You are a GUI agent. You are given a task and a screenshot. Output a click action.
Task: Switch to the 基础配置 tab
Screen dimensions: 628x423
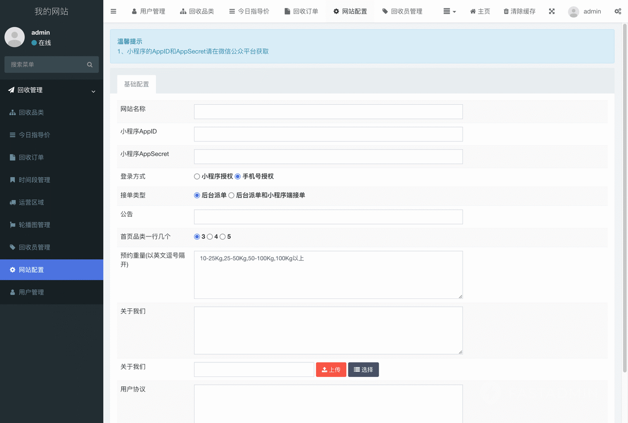click(136, 85)
